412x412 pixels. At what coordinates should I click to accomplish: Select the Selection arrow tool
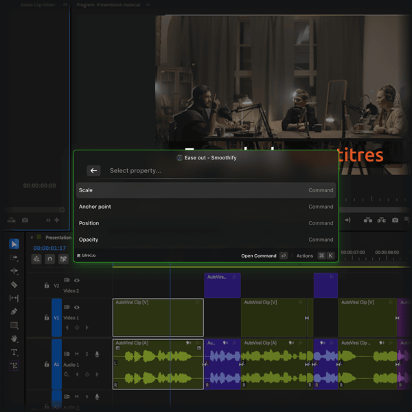click(14, 244)
